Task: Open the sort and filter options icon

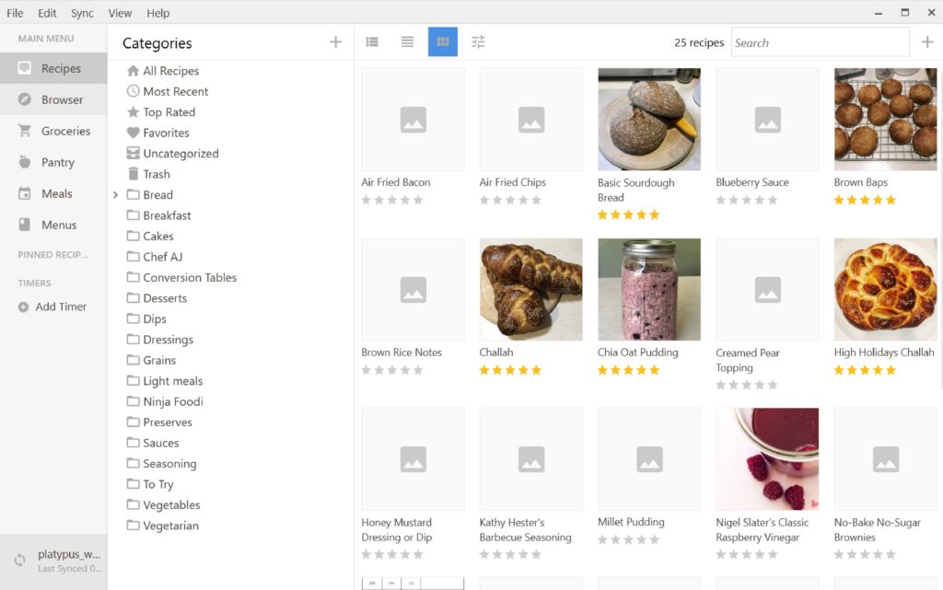Action: pyautogui.click(x=478, y=42)
